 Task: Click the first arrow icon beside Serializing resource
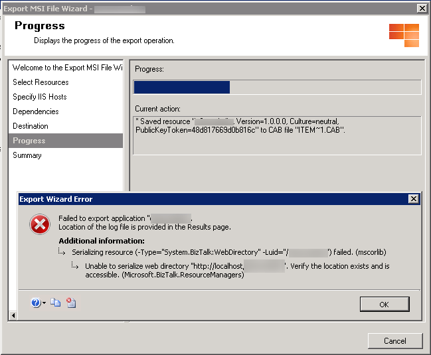62,251
